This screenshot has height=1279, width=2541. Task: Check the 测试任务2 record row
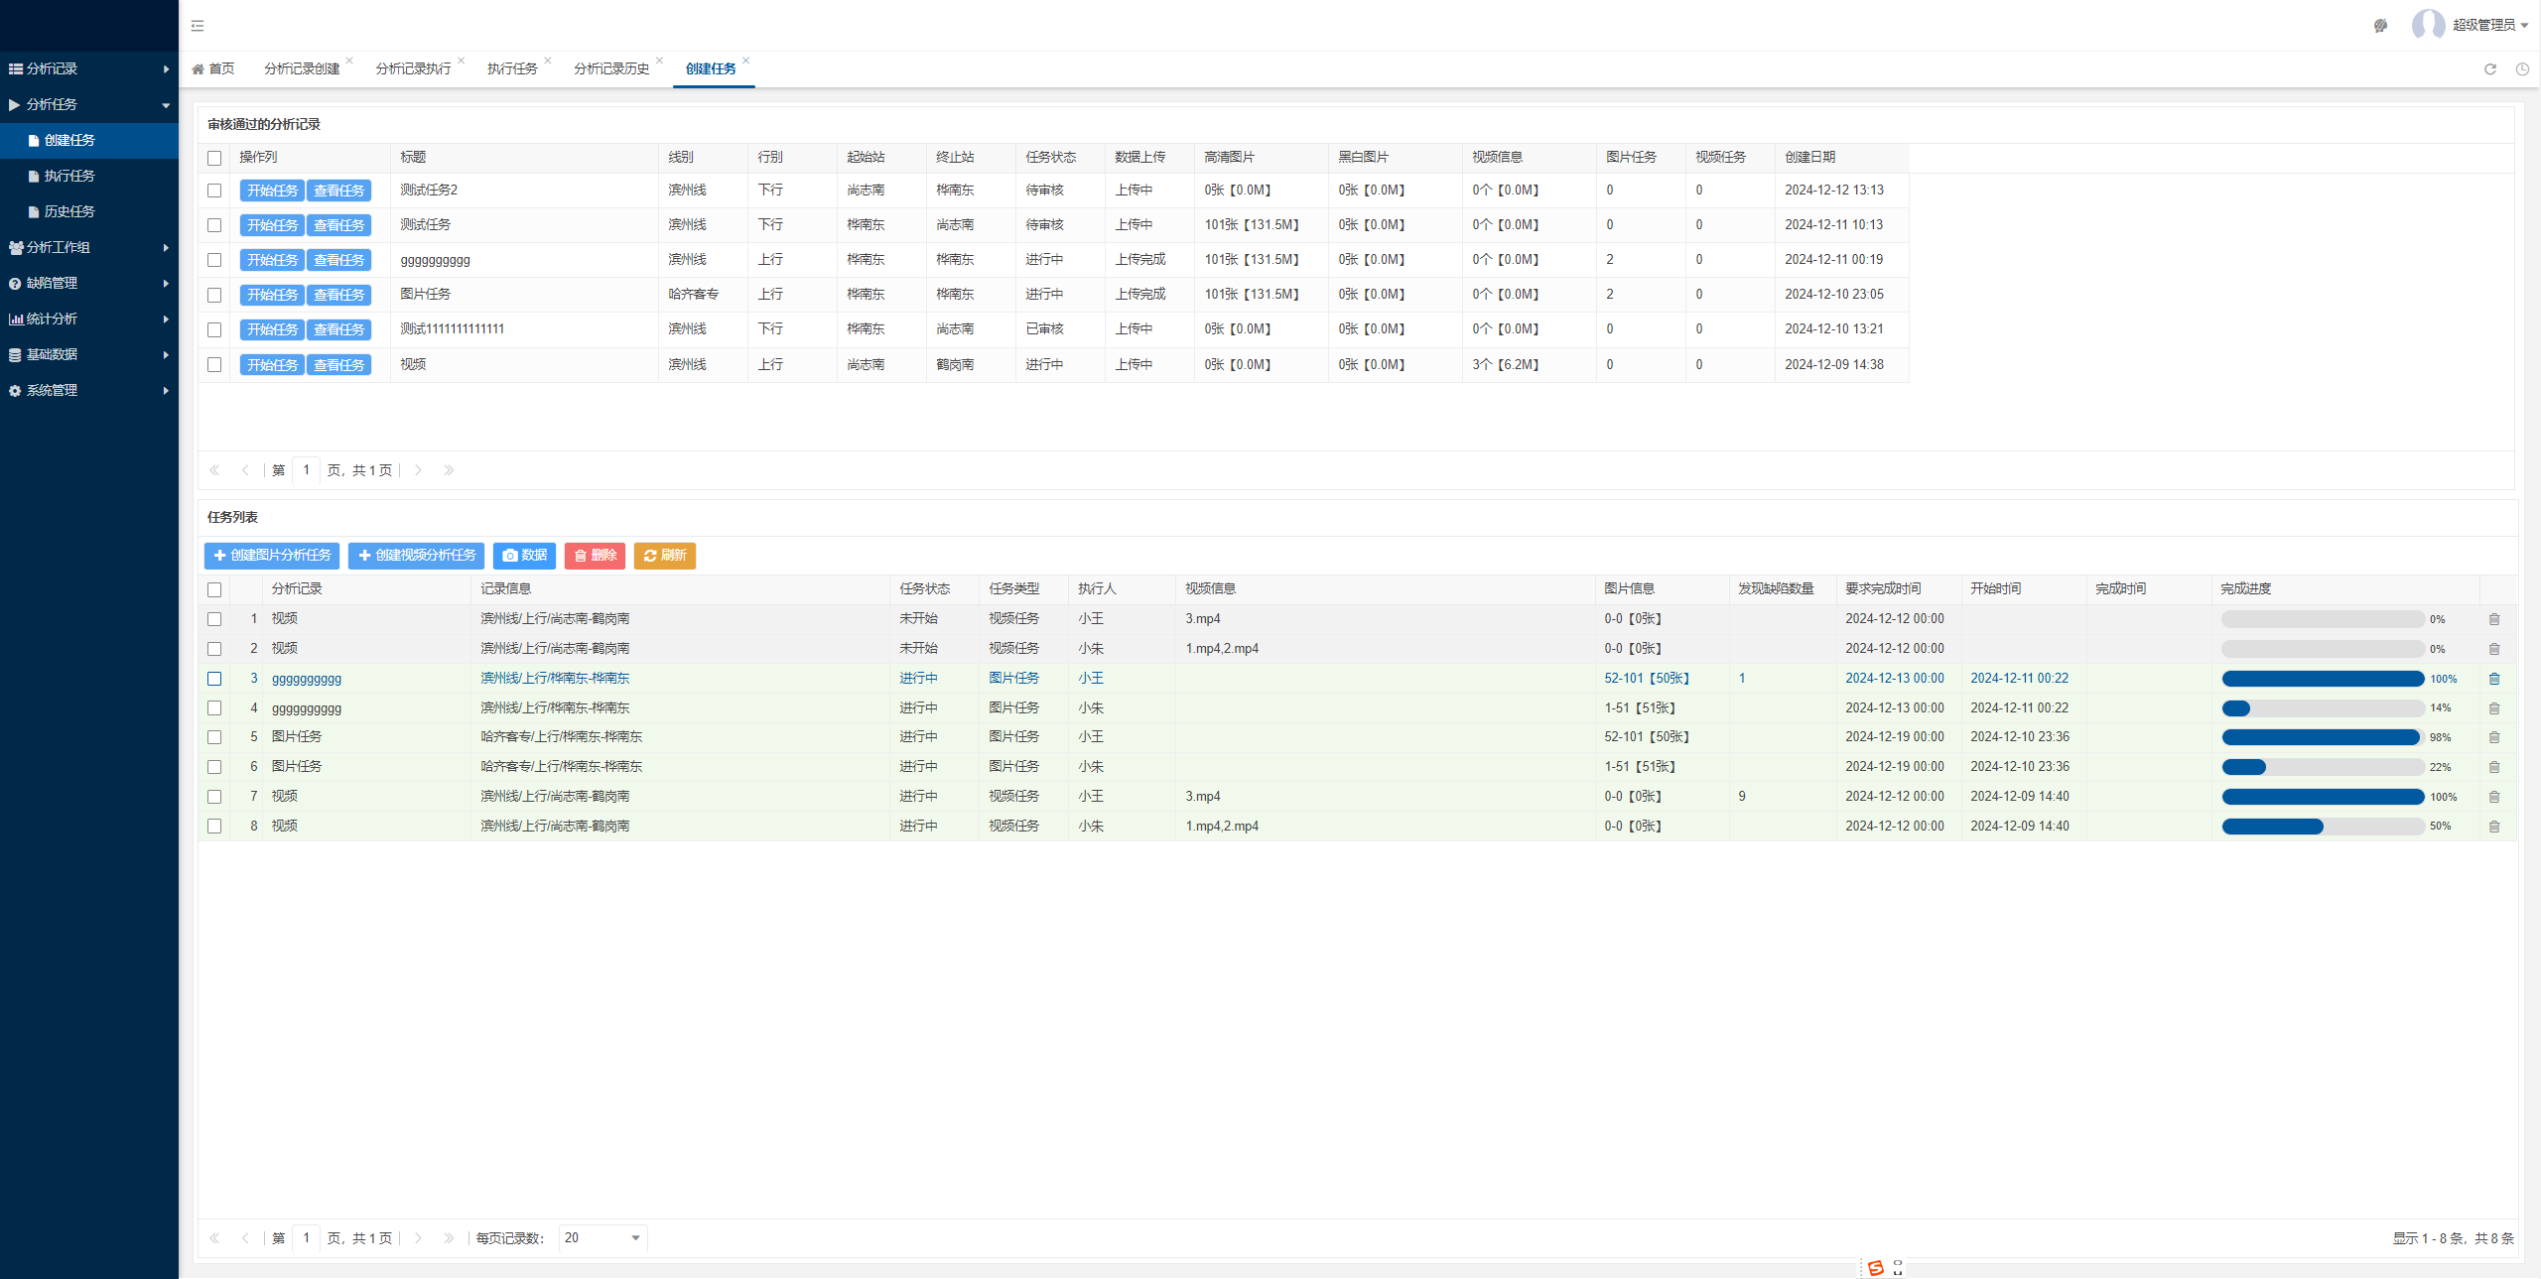click(214, 191)
